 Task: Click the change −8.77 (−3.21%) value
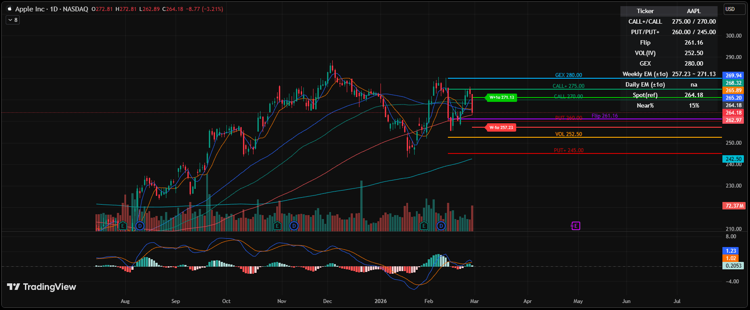[x=205, y=9]
